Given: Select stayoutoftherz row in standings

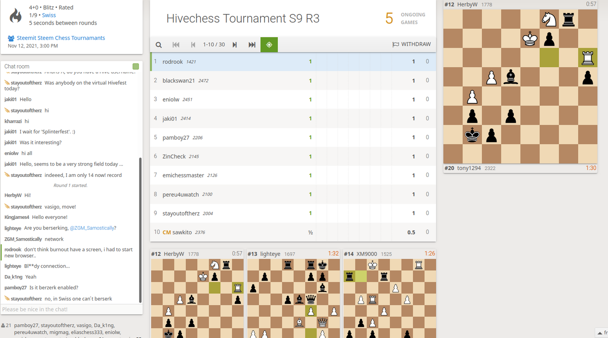Looking at the screenshot, I should pyautogui.click(x=293, y=213).
